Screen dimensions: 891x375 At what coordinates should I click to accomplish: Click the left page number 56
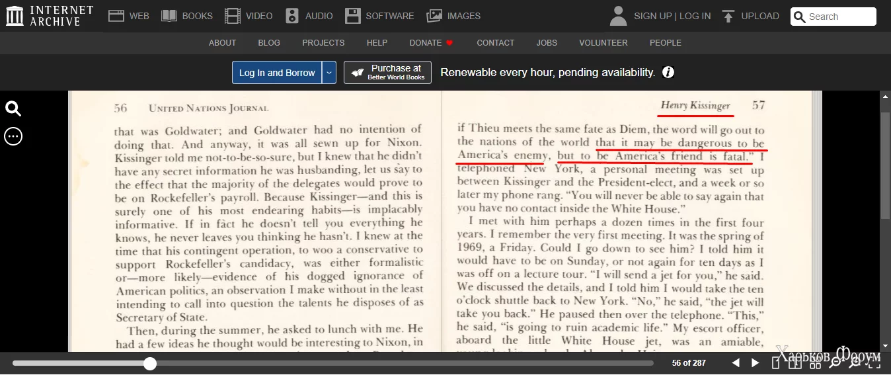point(120,108)
